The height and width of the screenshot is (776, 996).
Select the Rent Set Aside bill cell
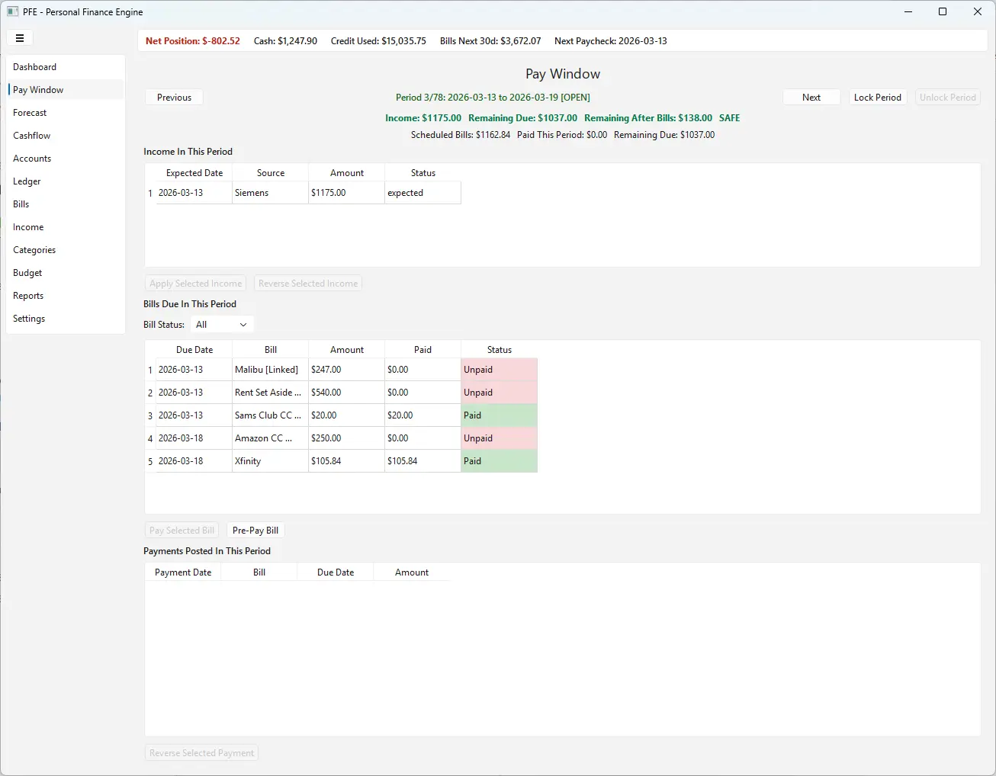tap(271, 393)
